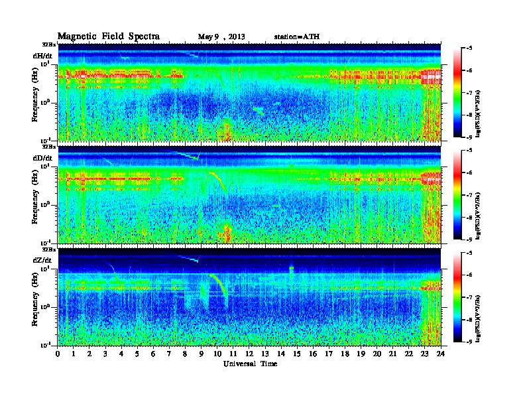This screenshot has height=406, width=525.
Task: Select the "dH/dt" panel label
Action: point(42,56)
